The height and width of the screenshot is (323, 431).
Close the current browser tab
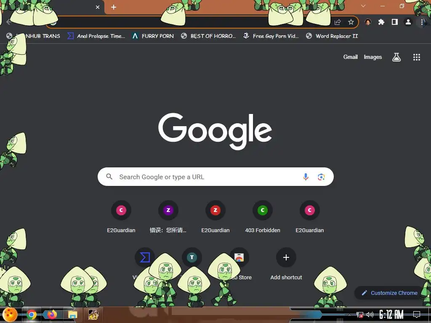[98, 7]
